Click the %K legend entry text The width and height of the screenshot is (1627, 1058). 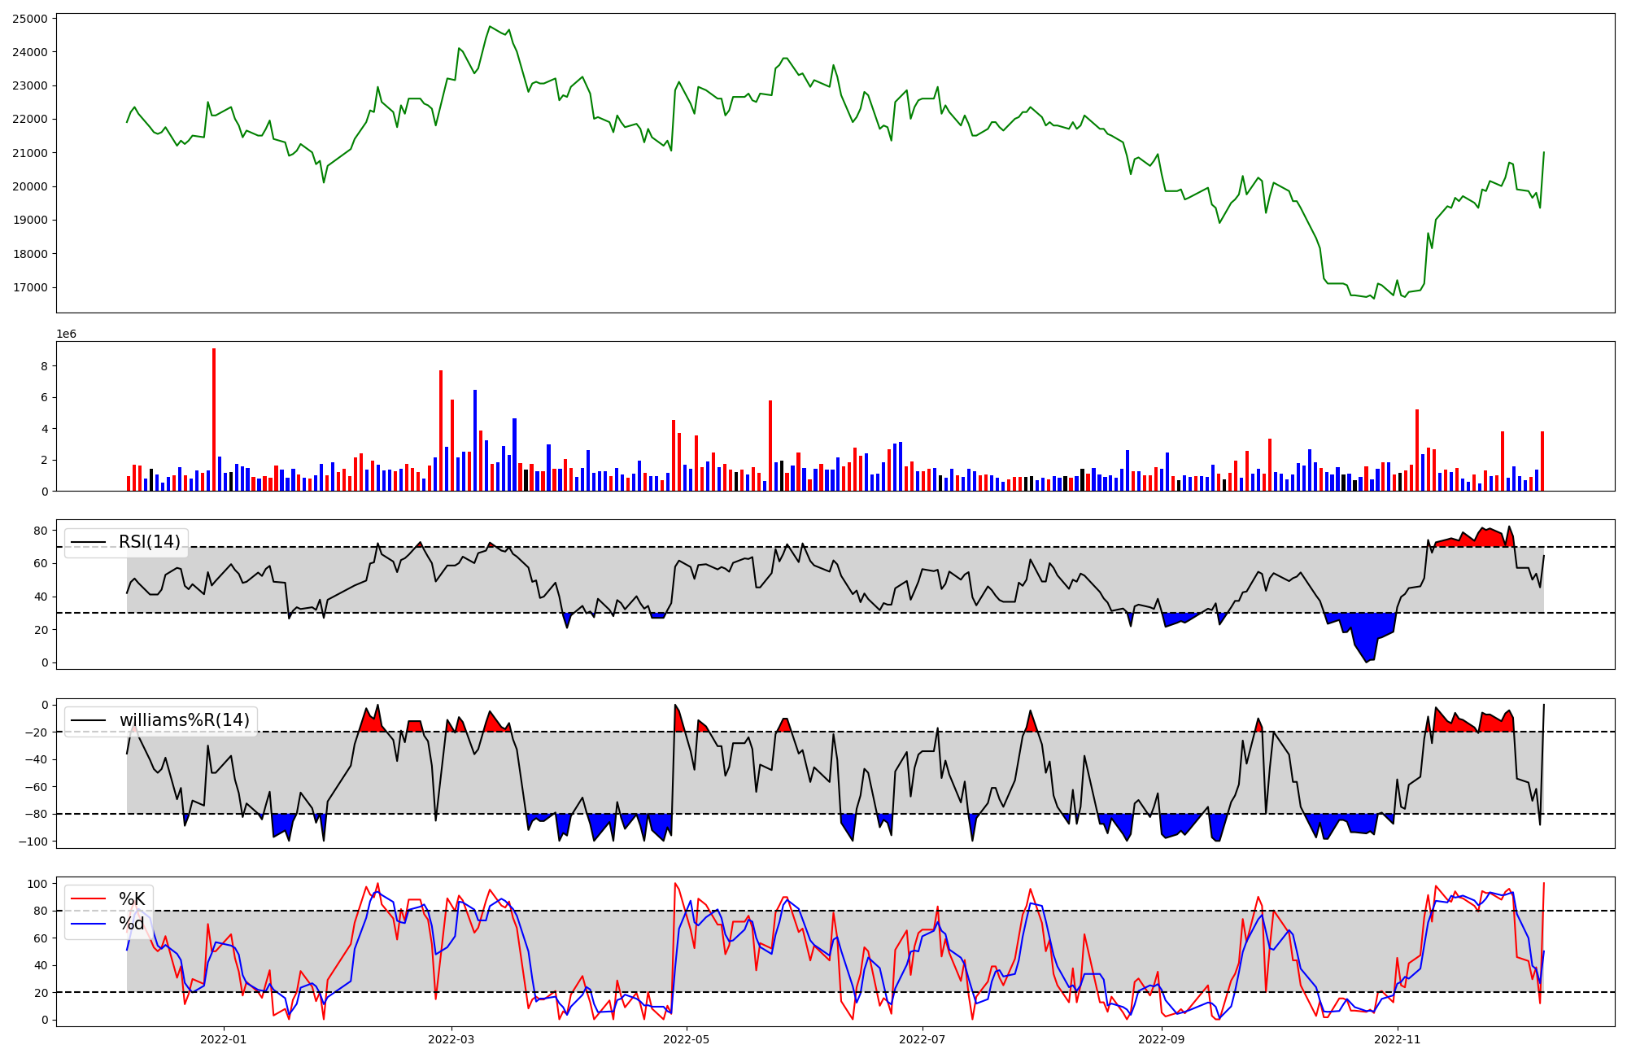(x=132, y=898)
